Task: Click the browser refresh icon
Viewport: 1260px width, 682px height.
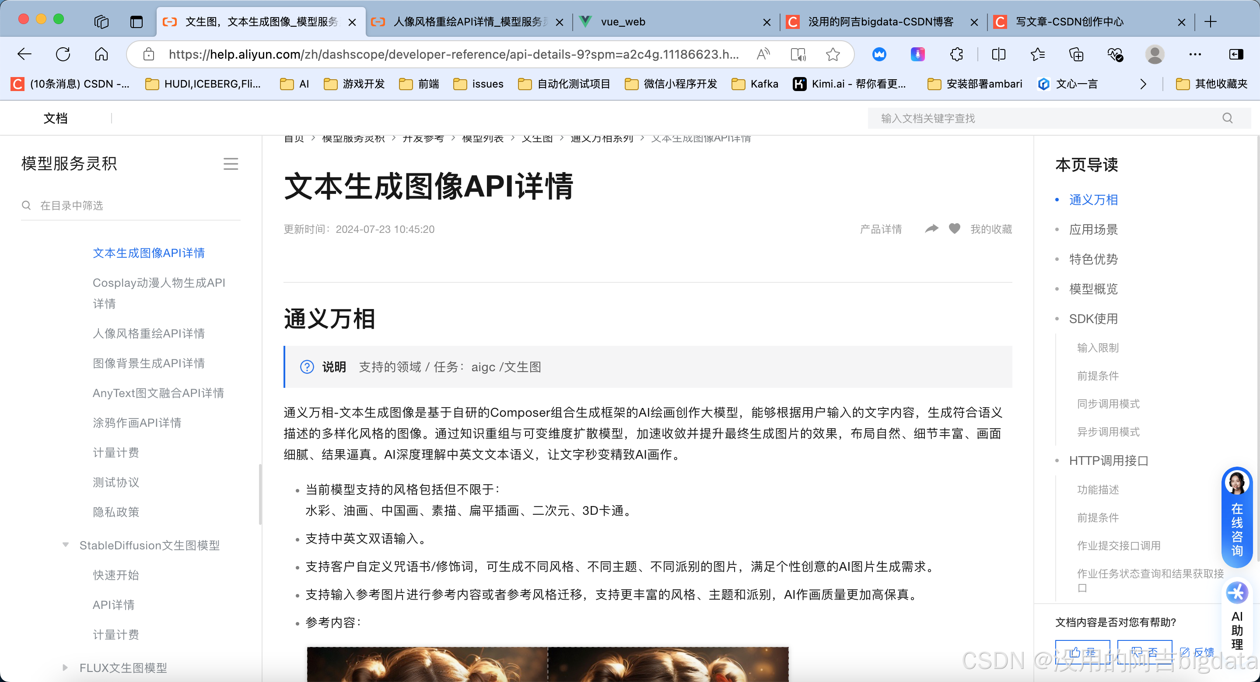Action: click(63, 54)
